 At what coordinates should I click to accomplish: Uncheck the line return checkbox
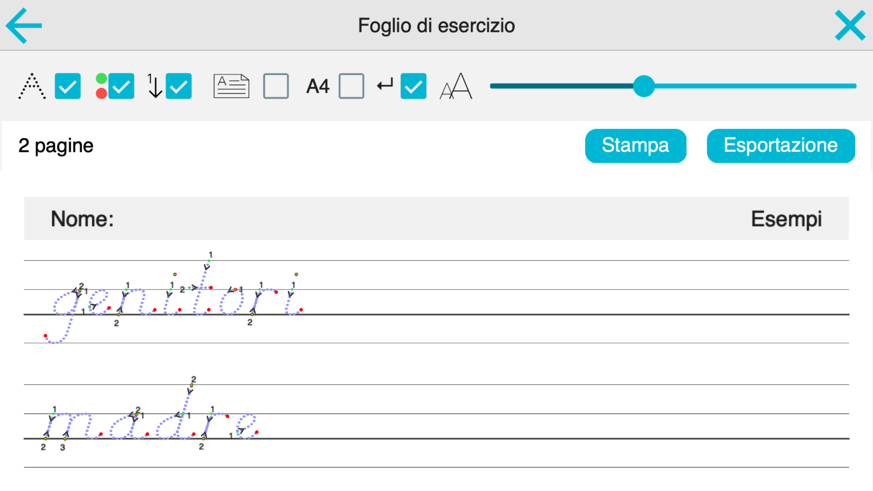click(x=413, y=86)
